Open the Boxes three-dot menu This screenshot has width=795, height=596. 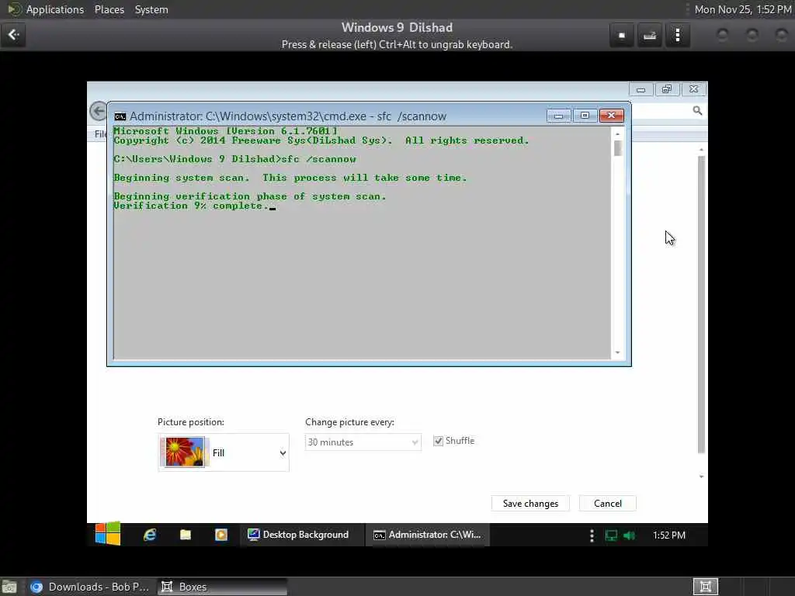677,35
